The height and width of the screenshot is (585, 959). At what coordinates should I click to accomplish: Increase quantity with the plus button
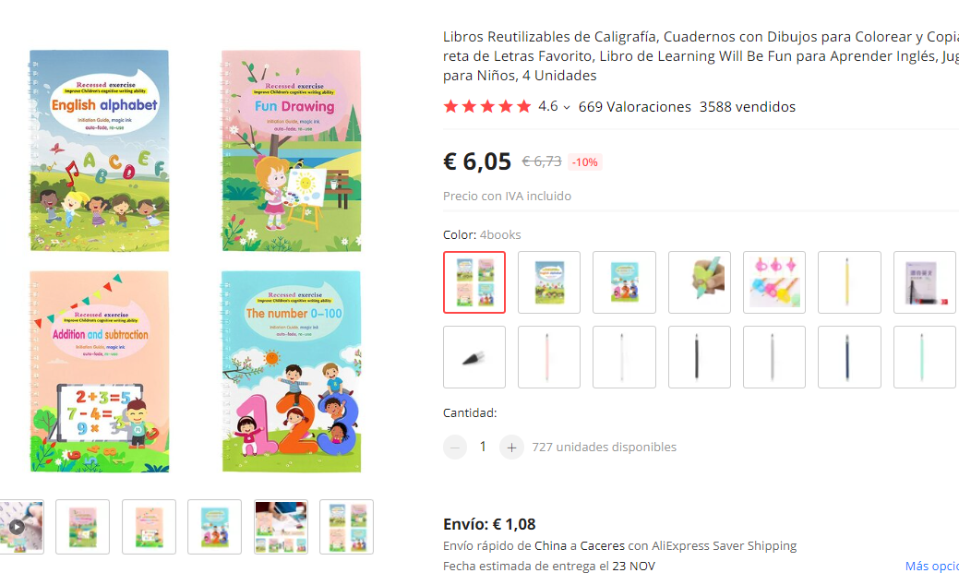pyautogui.click(x=511, y=448)
